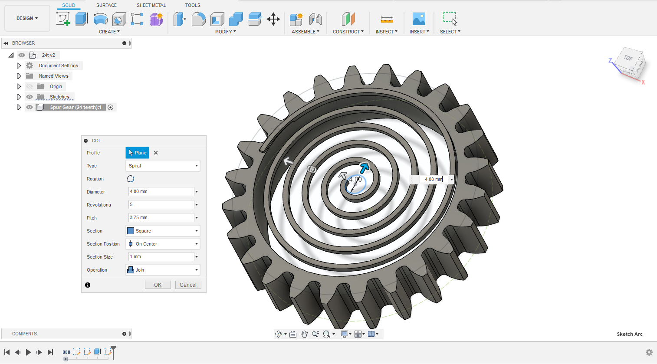Screen dimensions: 657x364
Task: Toggle visibility of the Sketches folder
Action: [x=30, y=97]
